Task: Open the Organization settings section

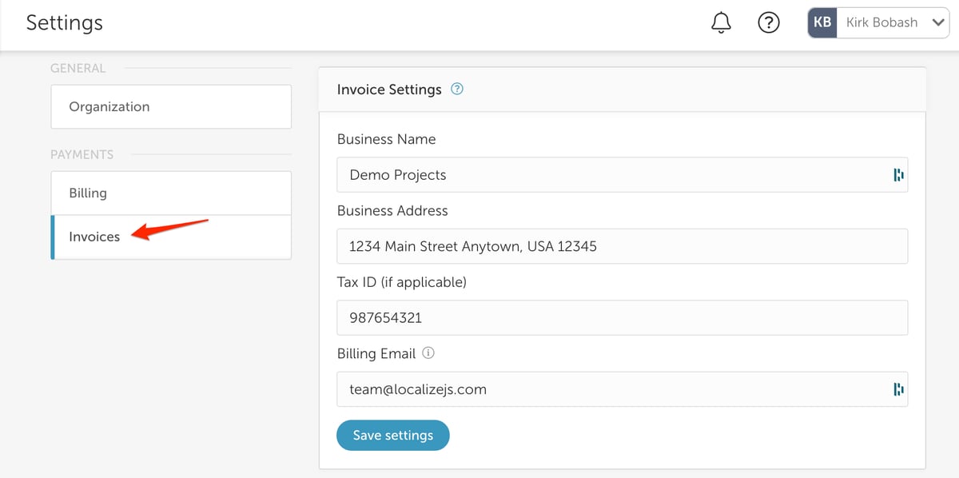Action: click(x=171, y=107)
